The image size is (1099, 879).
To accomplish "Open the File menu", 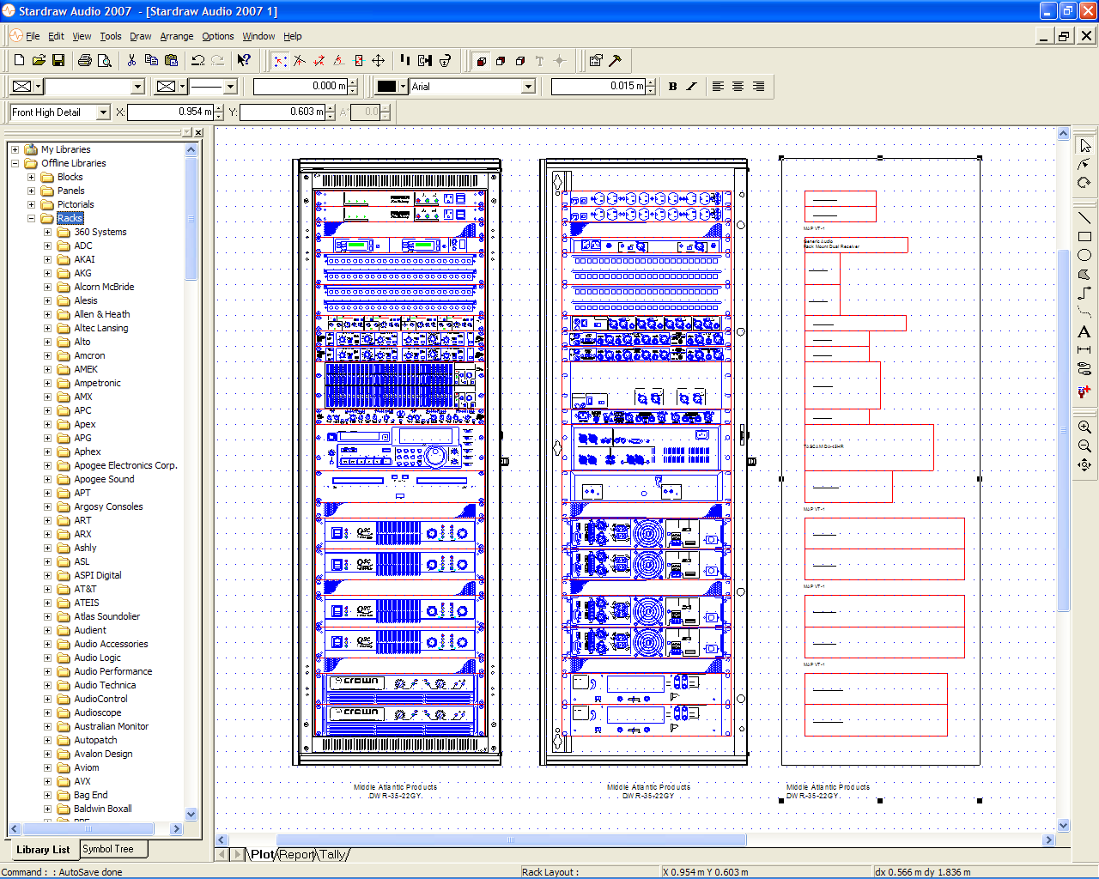I will [33, 36].
